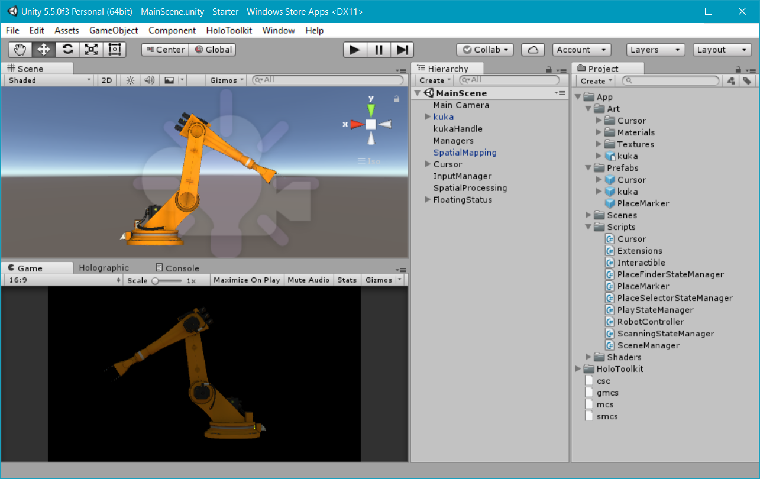
Task: Open the GameObject menu
Action: coord(114,30)
